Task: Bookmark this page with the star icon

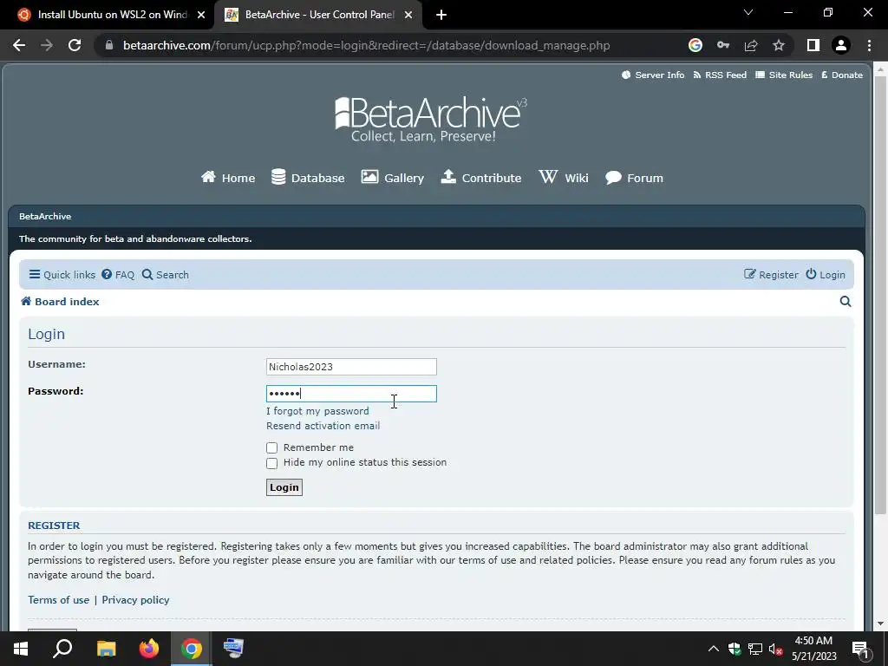Action: [779, 45]
